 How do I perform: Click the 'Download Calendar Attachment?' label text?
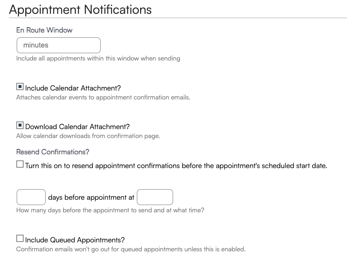coord(77,127)
